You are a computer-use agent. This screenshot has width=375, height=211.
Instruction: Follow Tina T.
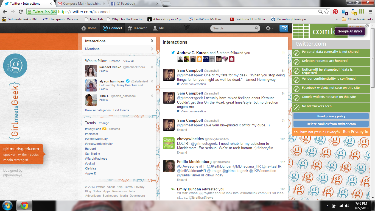[x=104, y=100]
